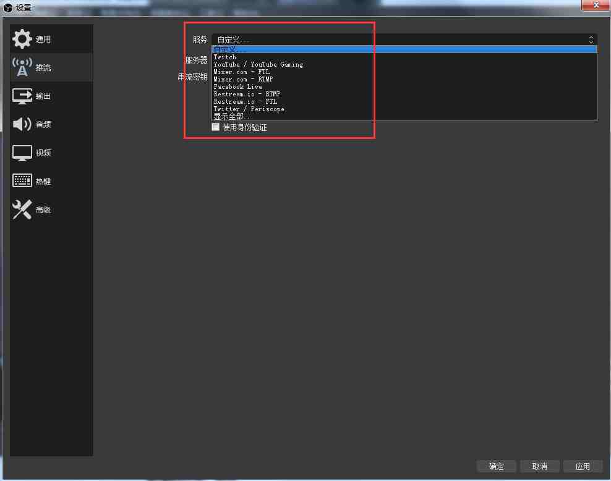Pick YouTube / YouTube Gaming service
Viewport: 611px width, 481px height.
click(404, 64)
